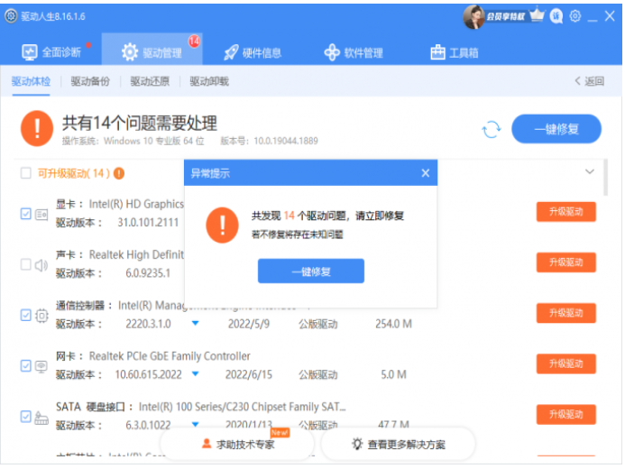Image resolution: width=625 pixels, height=469 pixels.
Task: Click the orange warning icon beside 可升级驱动
Action: pos(119,173)
